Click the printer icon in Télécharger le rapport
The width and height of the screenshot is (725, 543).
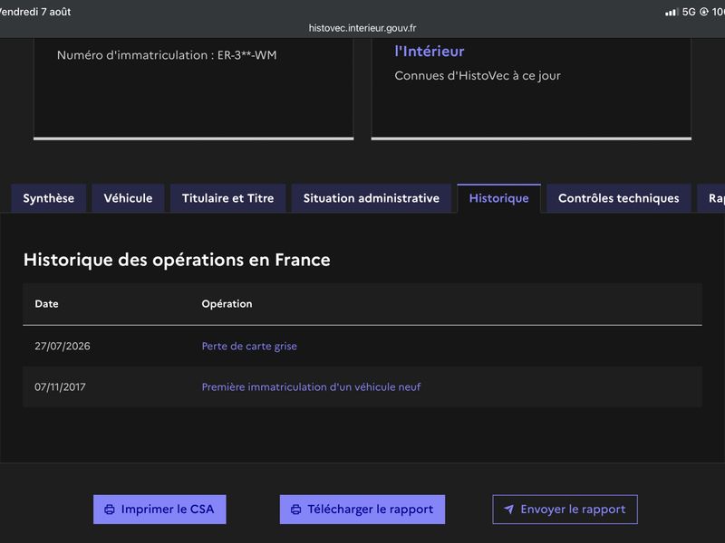296,510
